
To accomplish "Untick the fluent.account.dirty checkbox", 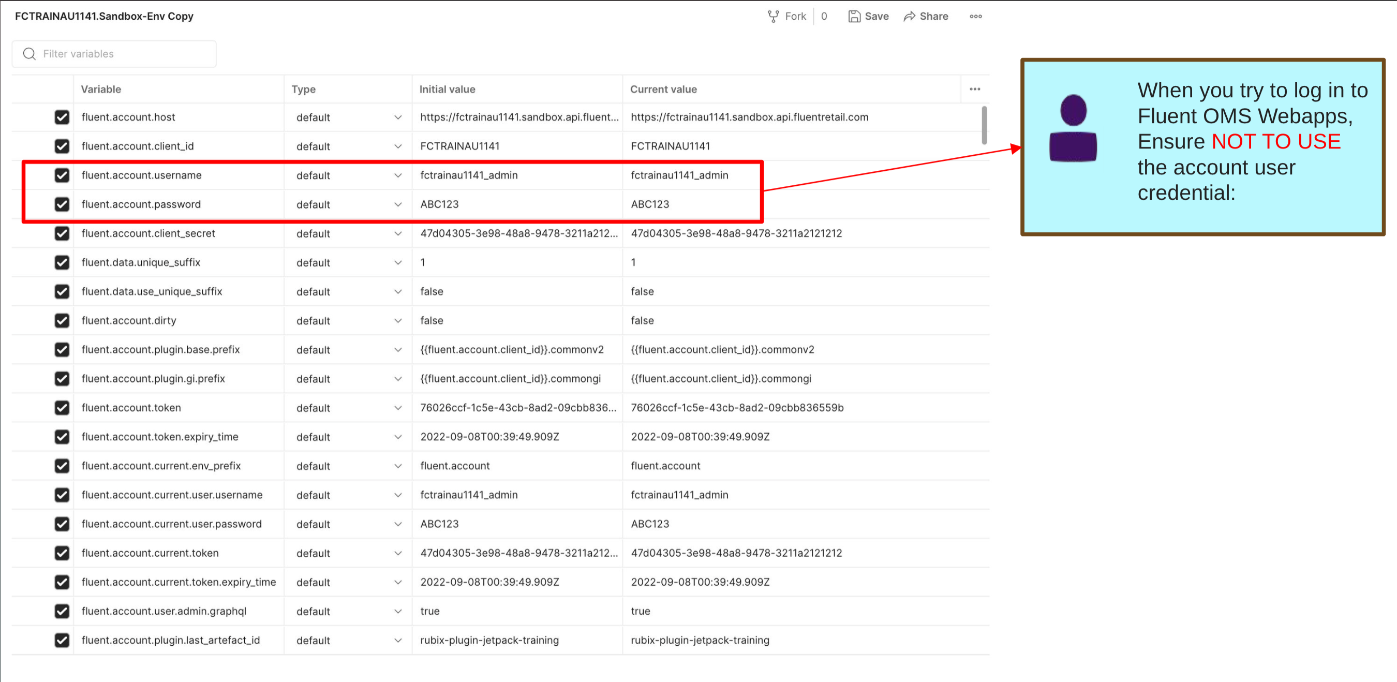I will coord(62,321).
